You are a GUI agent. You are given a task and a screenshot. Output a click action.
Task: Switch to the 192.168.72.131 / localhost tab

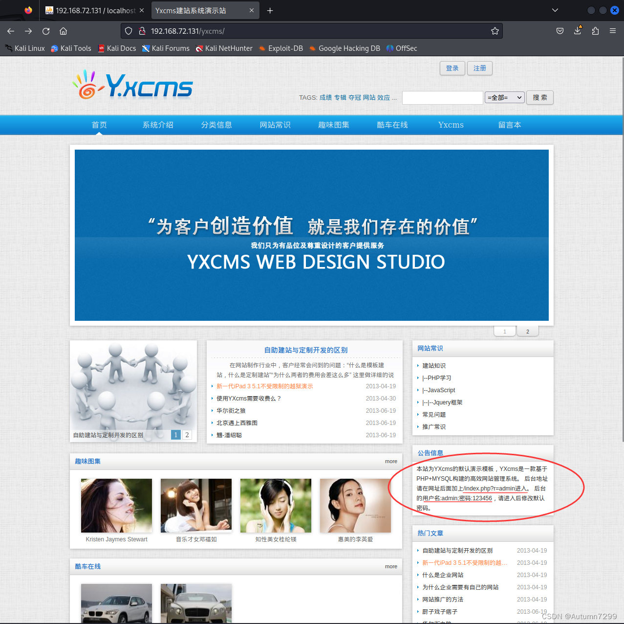[95, 10]
